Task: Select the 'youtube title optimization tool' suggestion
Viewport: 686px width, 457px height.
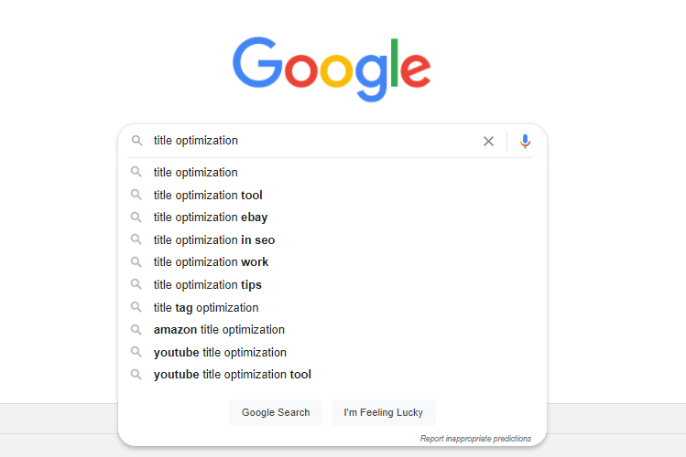Action: click(x=332, y=375)
